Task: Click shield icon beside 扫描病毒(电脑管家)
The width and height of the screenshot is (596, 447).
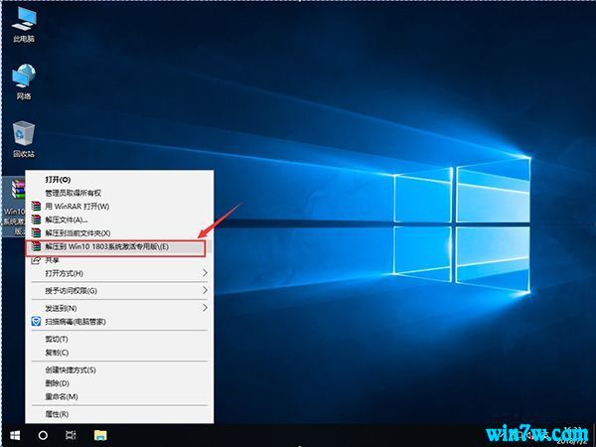Action: pos(36,322)
